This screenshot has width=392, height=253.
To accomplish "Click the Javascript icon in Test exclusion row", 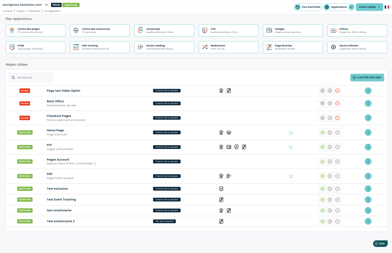I will click(x=221, y=189).
